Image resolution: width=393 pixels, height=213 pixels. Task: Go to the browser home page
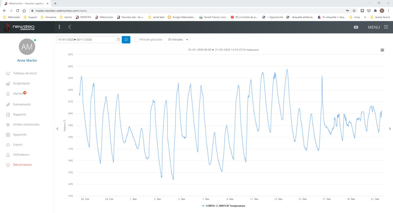pyautogui.click(x=24, y=11)
